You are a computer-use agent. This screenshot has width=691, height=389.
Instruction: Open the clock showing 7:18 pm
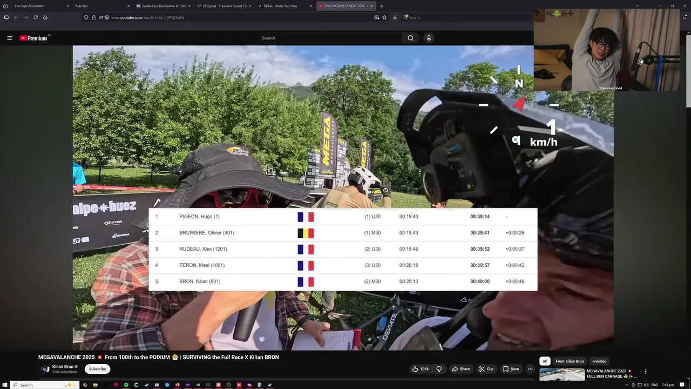(x=668, y=385)
